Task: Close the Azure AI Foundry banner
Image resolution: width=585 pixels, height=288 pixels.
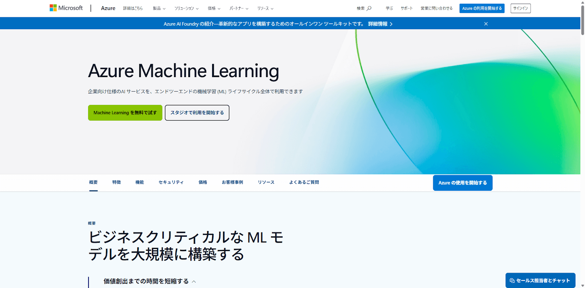Action: point(486,24)
